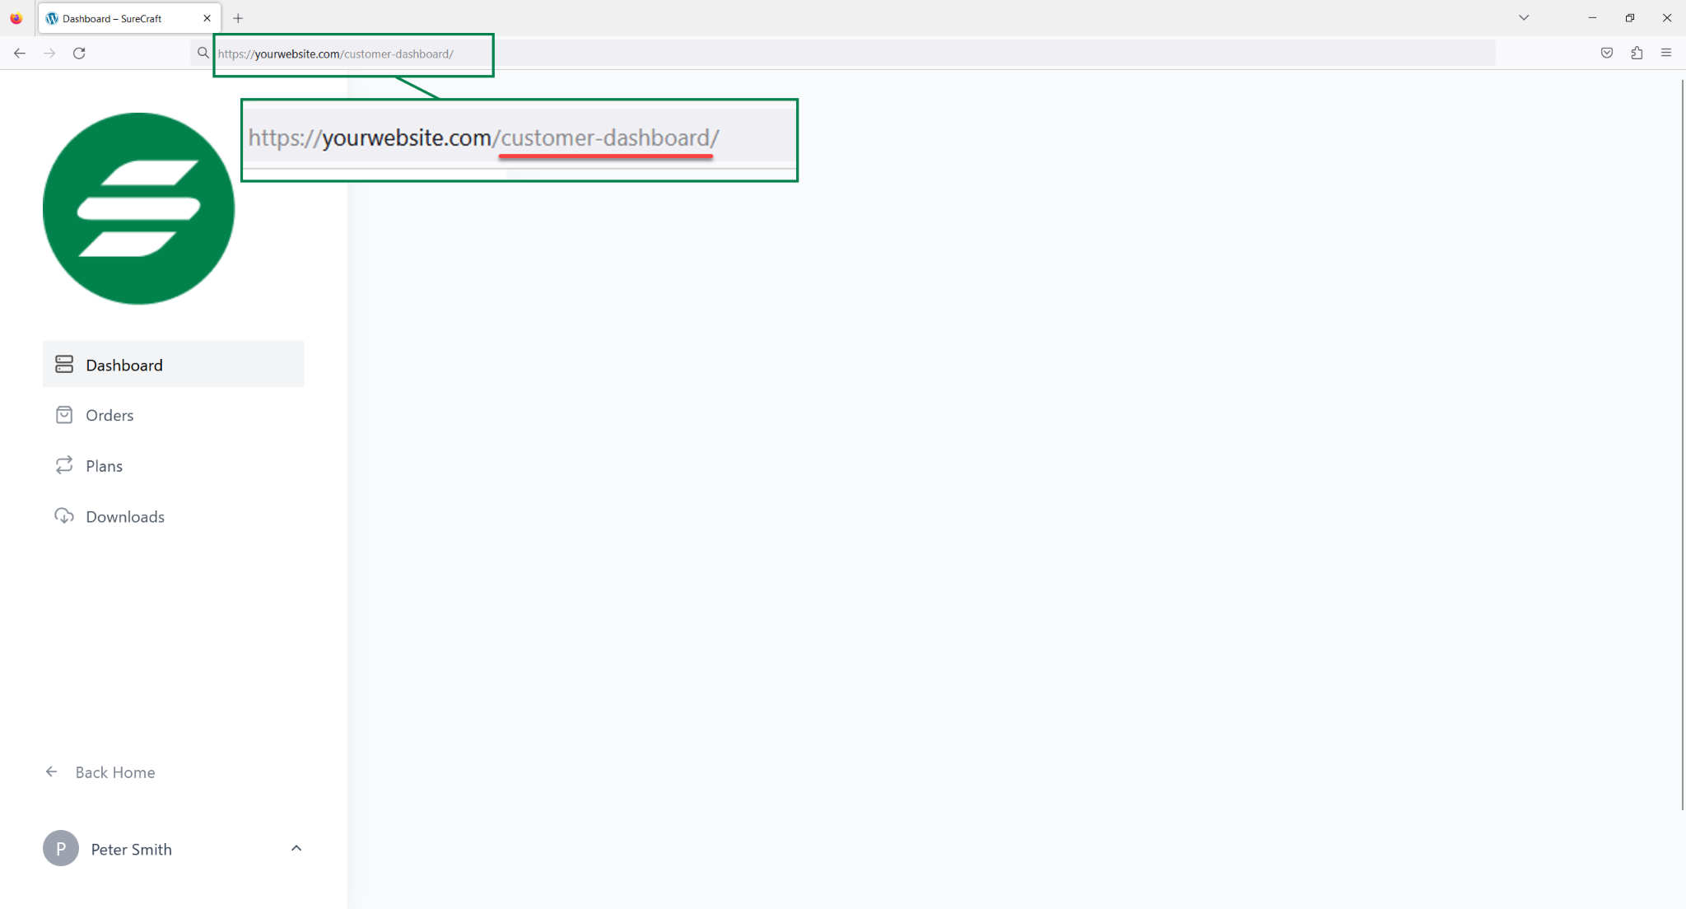Select the Orders menu item
1686x909 pixels.
[x=109, y=414]
